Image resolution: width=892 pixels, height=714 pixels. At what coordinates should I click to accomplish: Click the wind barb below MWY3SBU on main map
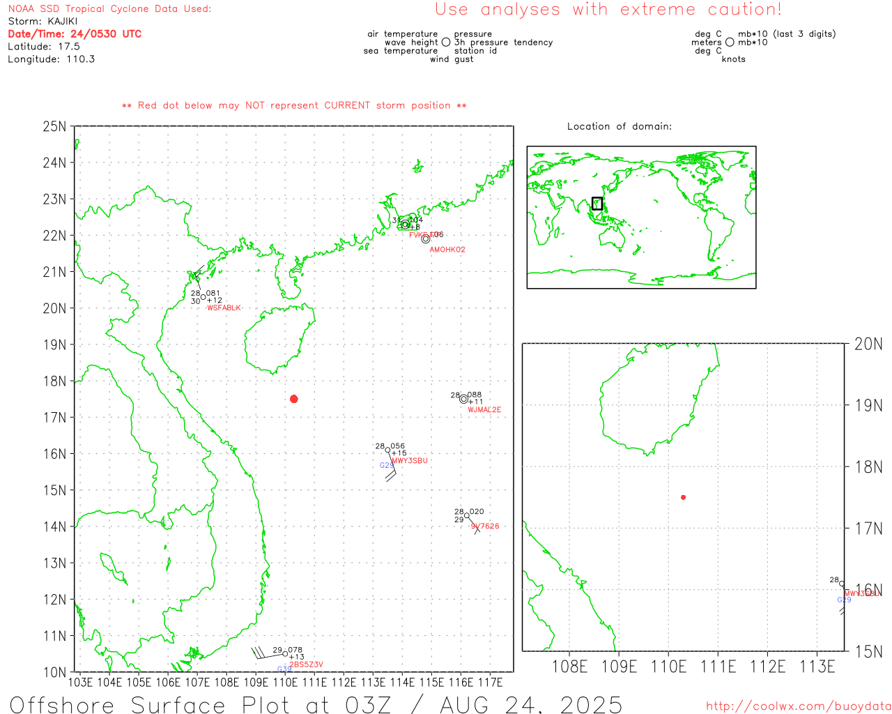click(x=391, y=467)
